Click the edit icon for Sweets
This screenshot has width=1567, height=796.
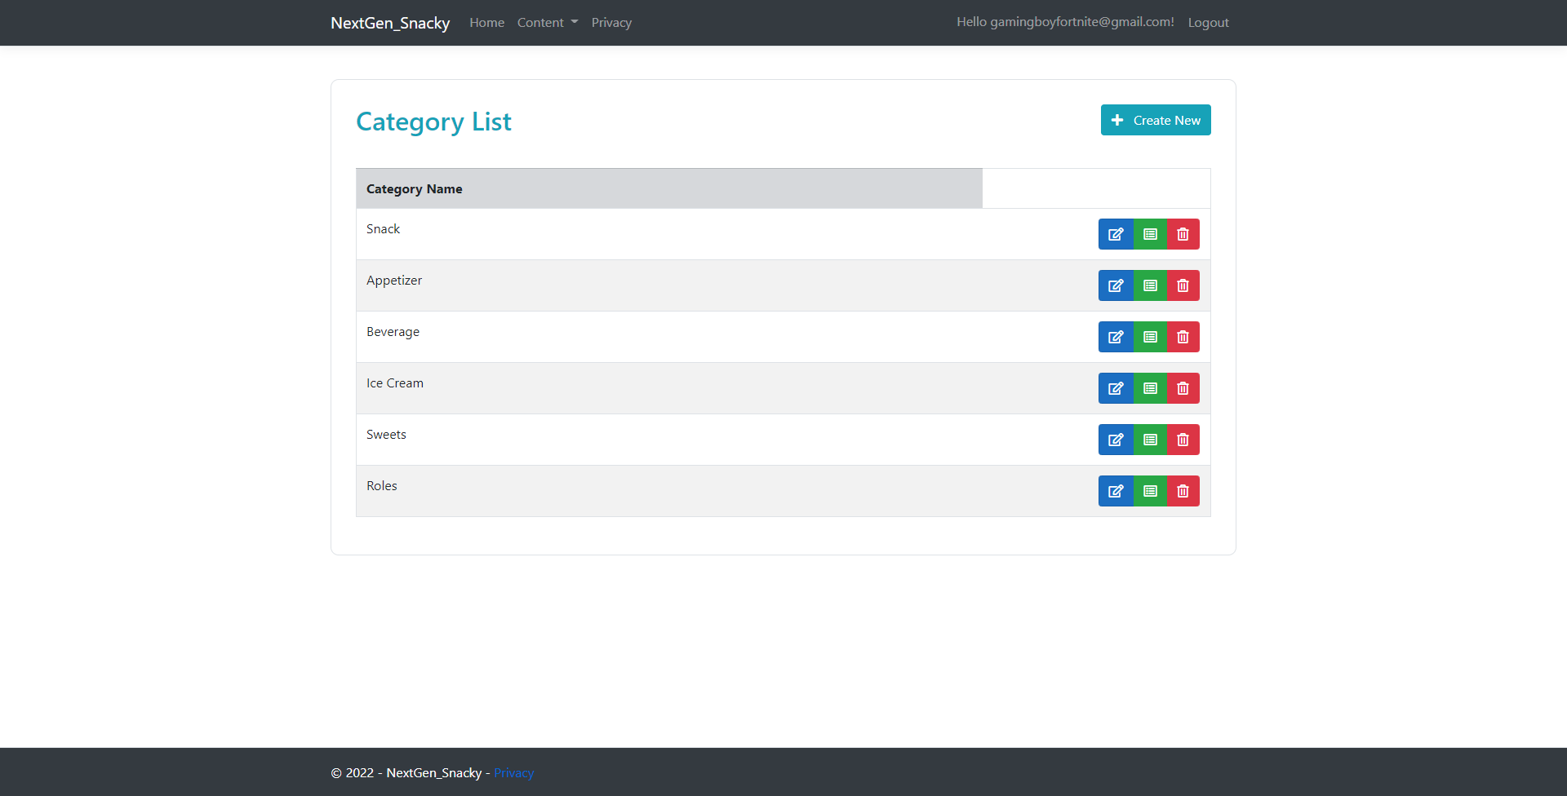[x=1116, y=440]
